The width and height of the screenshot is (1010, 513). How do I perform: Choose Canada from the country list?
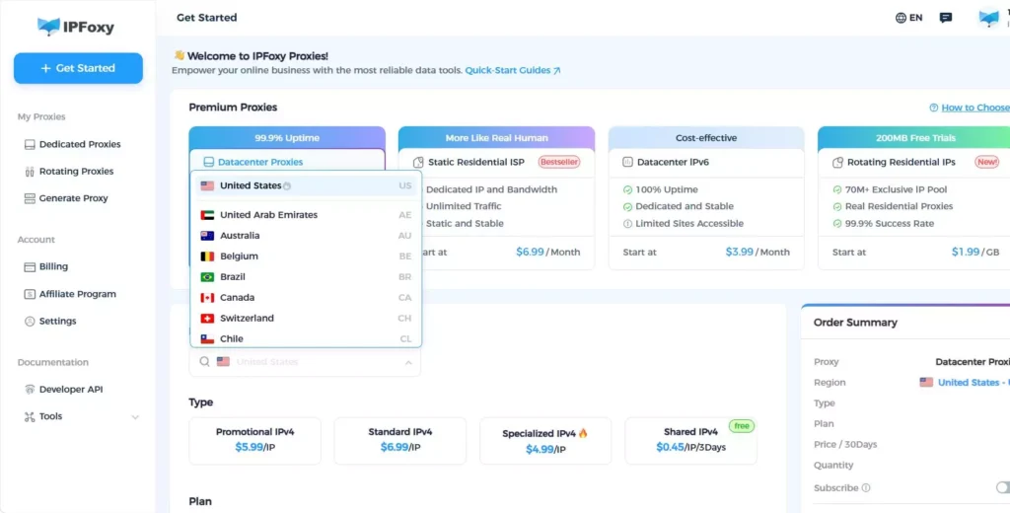(237, 297)
